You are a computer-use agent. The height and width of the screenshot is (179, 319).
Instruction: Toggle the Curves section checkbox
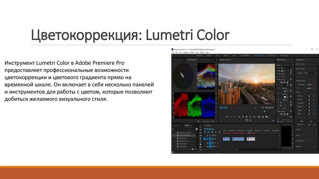tap(315, 135)
